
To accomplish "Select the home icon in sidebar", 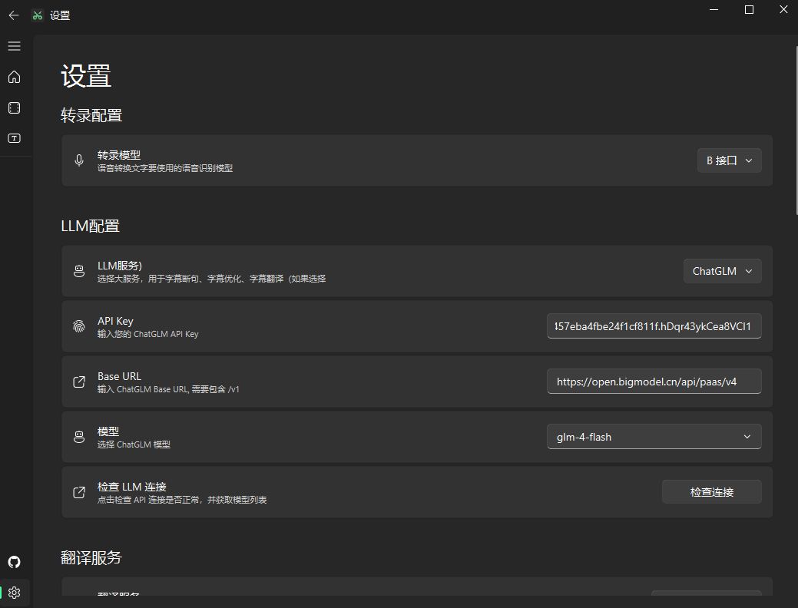I will 13,77.
